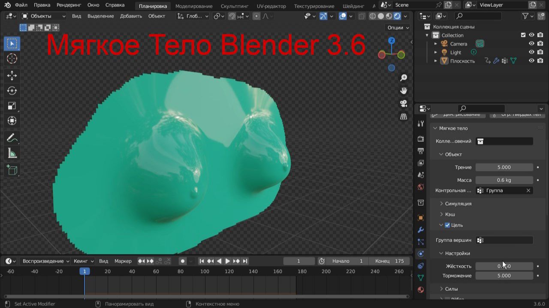549x308 pixels.
Task: Open the Particles properties tab
Action: coord(421,242)
